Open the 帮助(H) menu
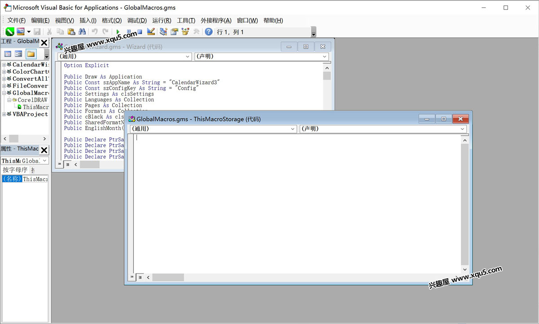 pos(273,20)
